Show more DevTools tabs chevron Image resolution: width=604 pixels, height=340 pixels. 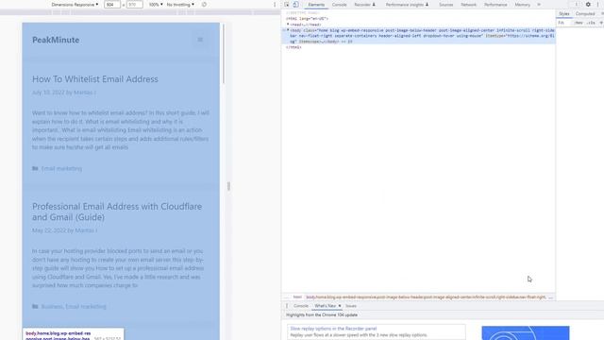(539, 5)
